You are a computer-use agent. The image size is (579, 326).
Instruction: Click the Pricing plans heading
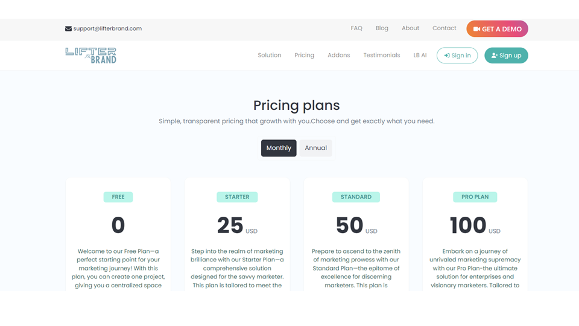[297, 105]
